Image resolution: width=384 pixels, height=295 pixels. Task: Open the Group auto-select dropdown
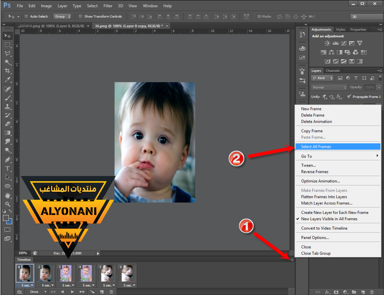point(63,16)
